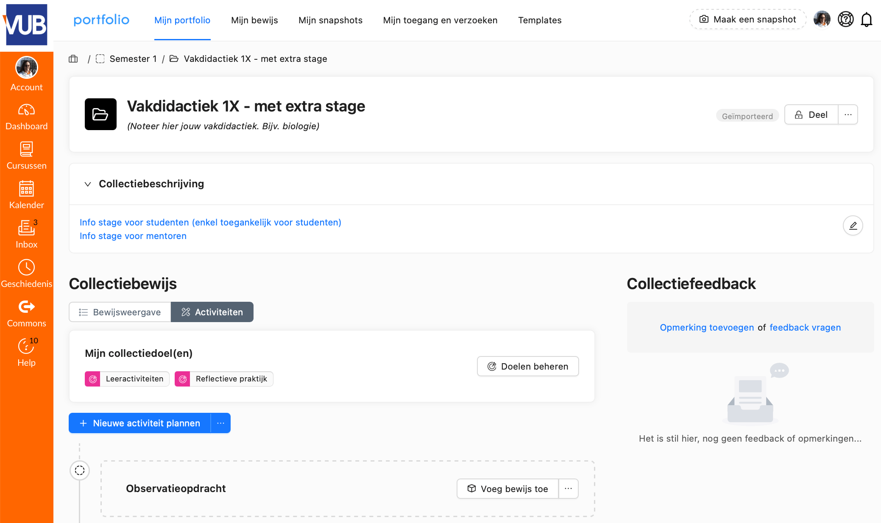The height and width of the screenshot is (523, 881).
Task: Collapse the Collectiebeschrijving section
Action: coord(88,184)
